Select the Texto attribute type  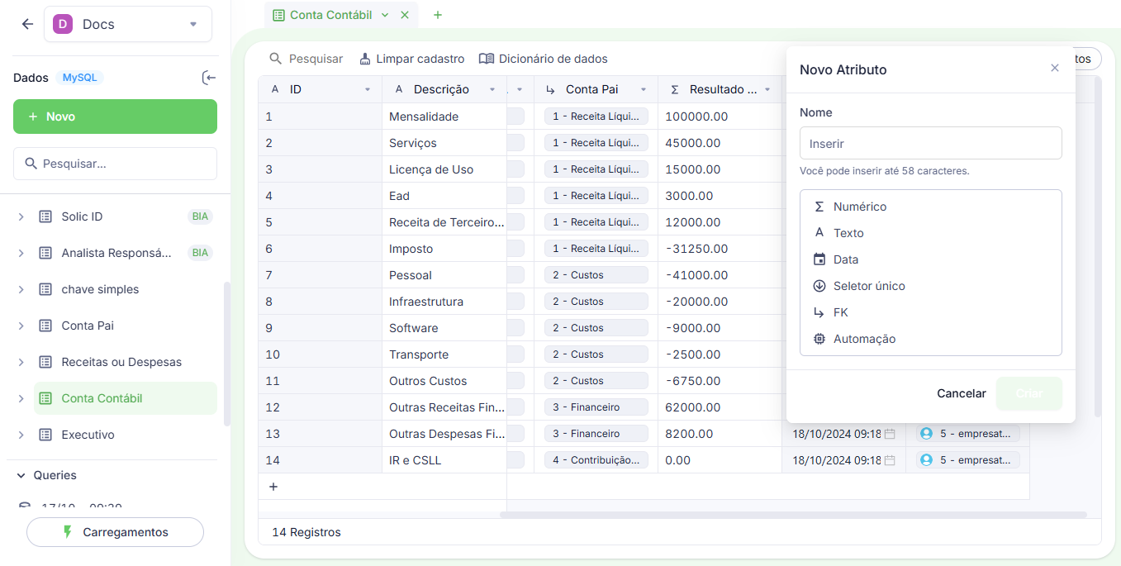click(x=930, y=233)
